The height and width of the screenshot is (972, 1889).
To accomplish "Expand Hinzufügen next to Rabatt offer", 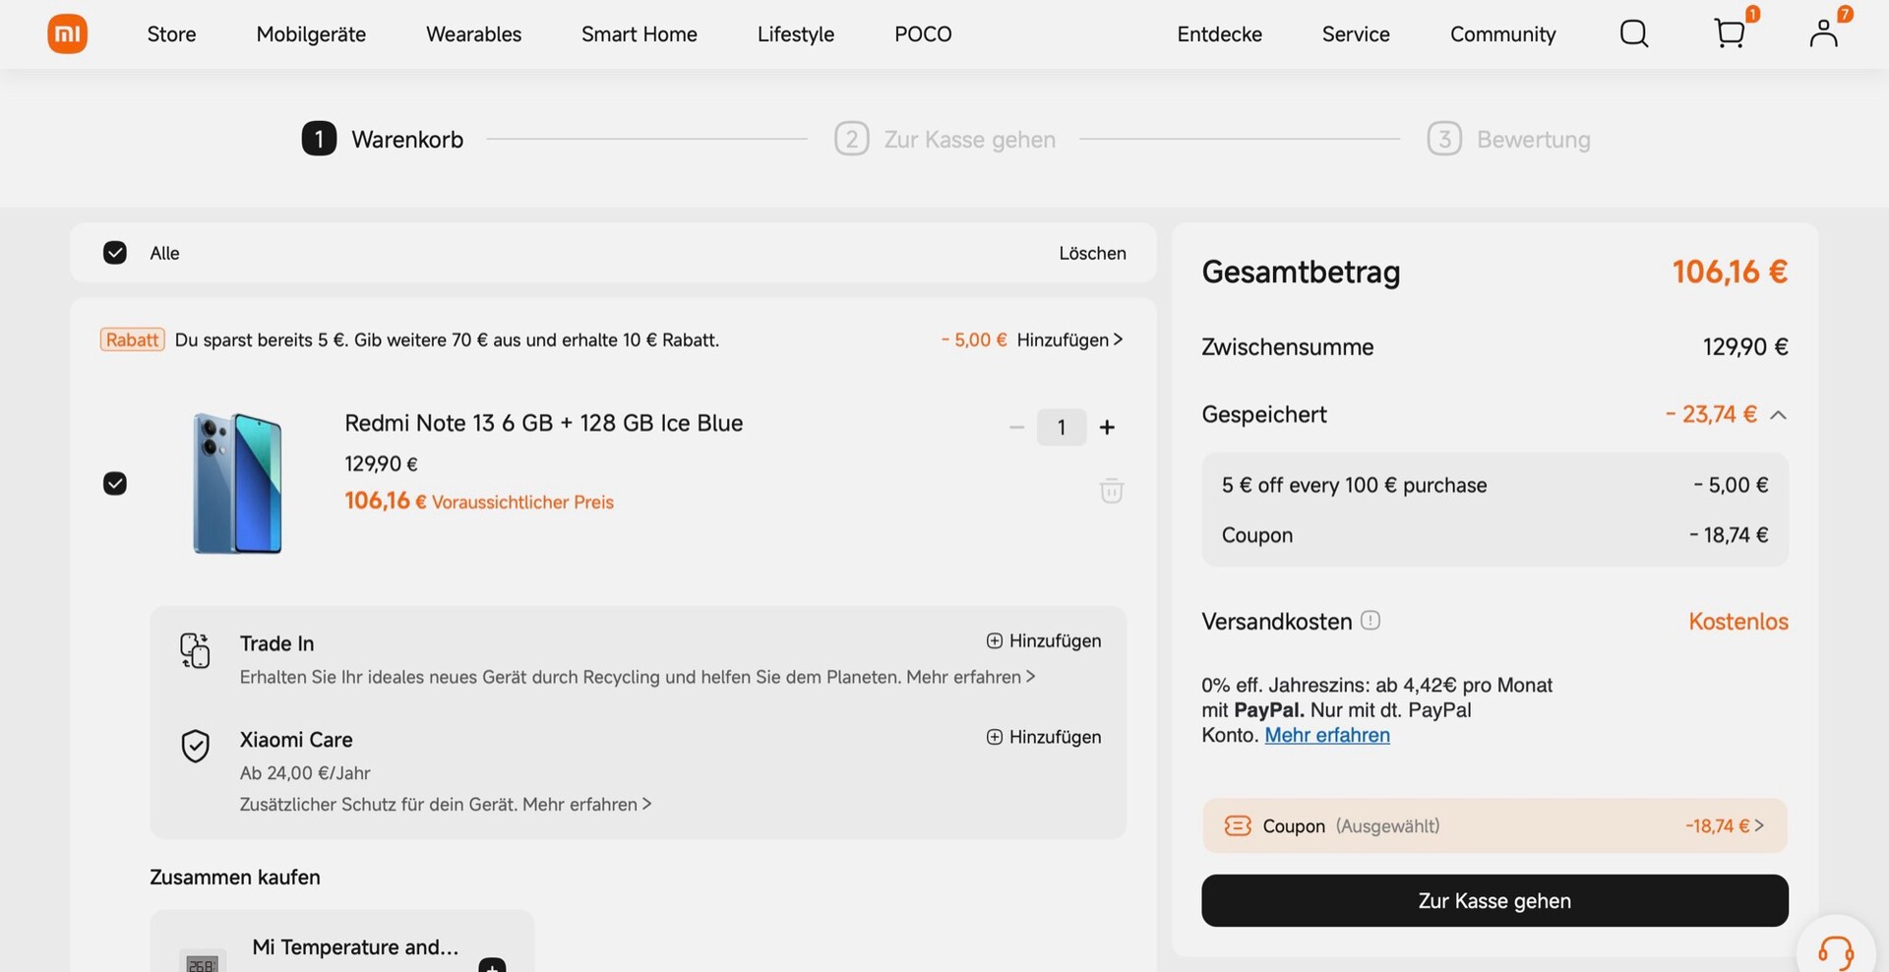I will click(x=1069, y=340).
